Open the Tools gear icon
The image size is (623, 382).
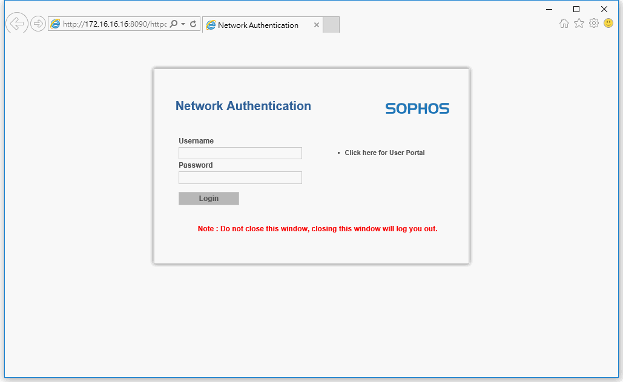tap(593, 23)
